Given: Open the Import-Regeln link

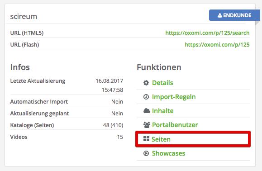Looking at the screenshot, I should click(x=174, y=97).
